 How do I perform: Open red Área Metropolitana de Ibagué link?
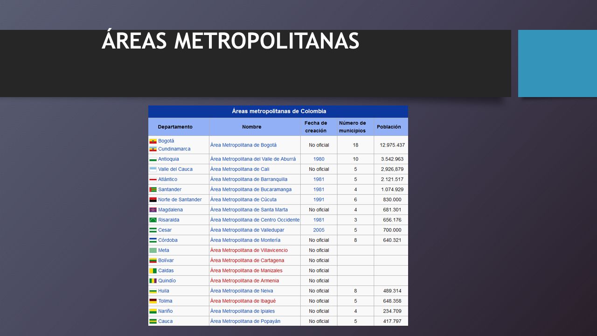coord(243,301)
